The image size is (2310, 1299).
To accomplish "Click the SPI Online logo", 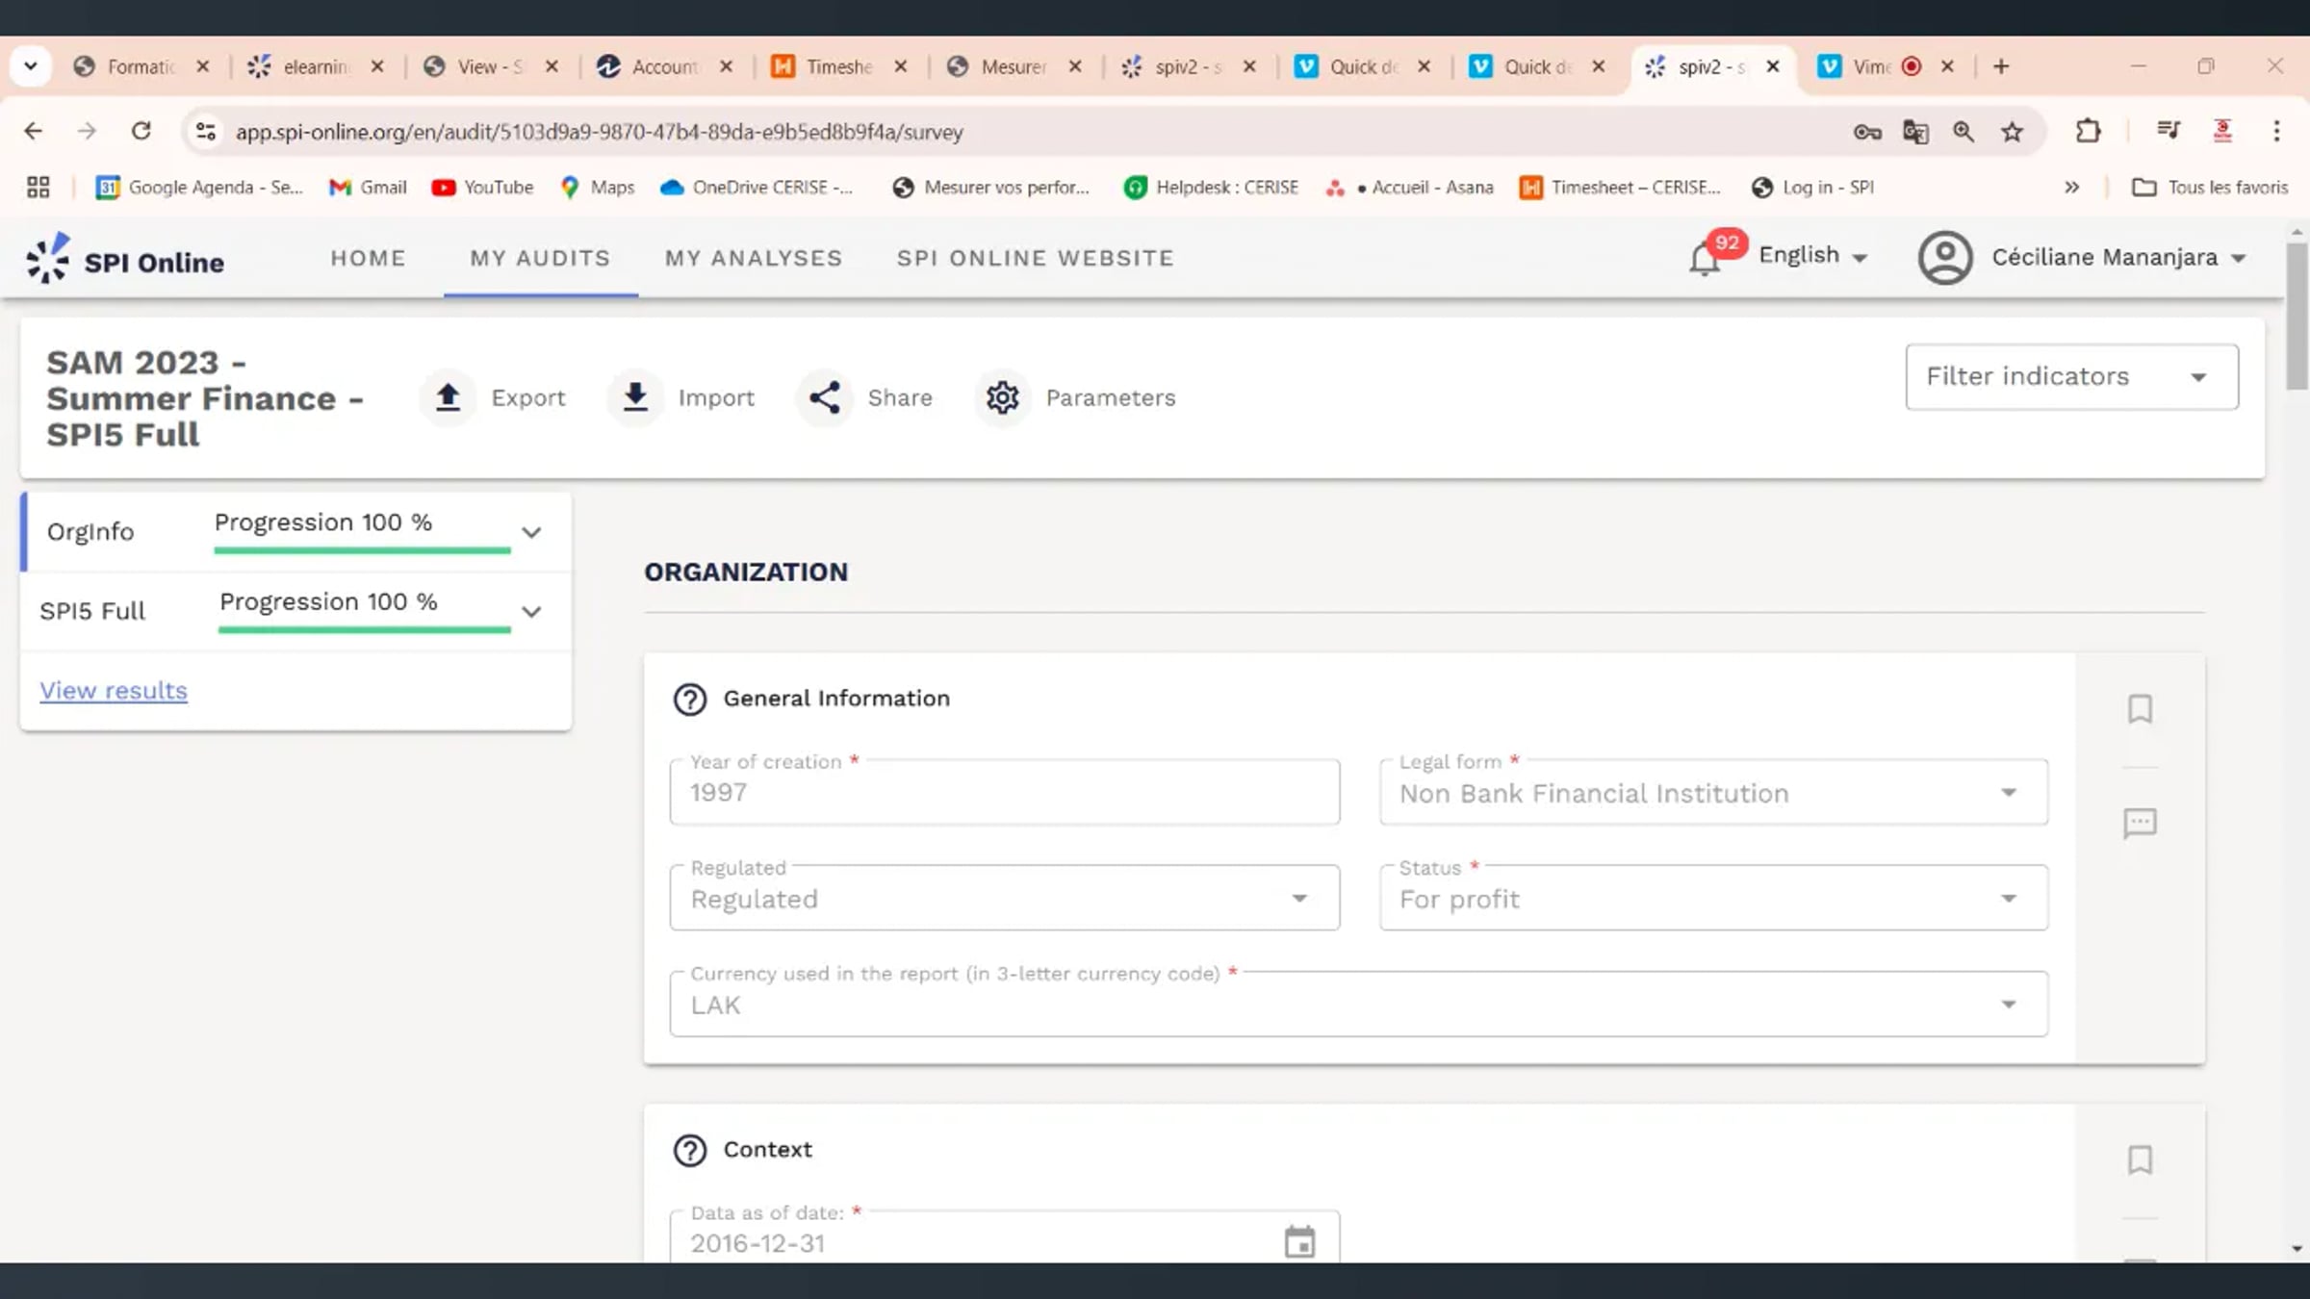I will 125,258.
